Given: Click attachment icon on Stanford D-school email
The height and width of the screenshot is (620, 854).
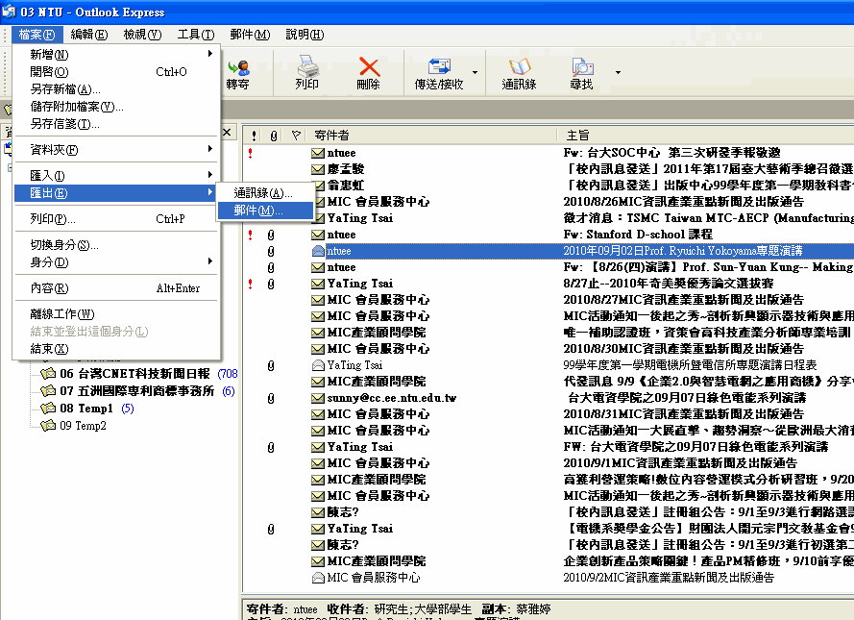Looking at the screenshot, I should (271, 235).
